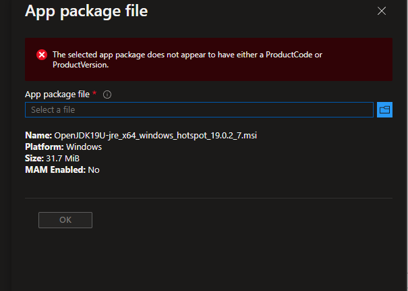Click the red error X icon

point(42,55)
